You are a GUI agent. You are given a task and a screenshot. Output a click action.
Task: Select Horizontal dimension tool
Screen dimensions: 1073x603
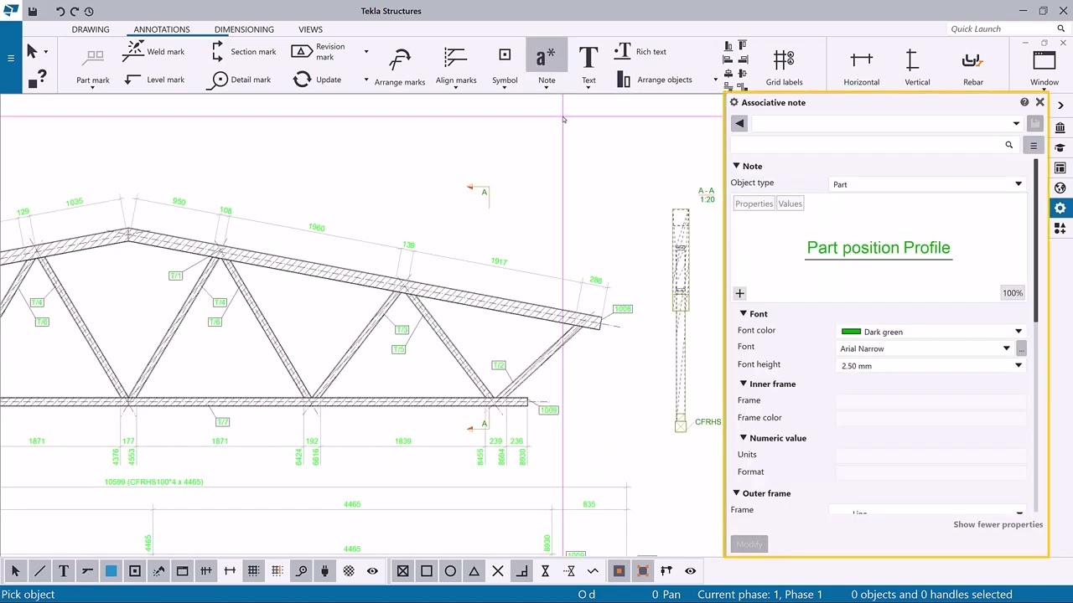(x=862, y=65)
